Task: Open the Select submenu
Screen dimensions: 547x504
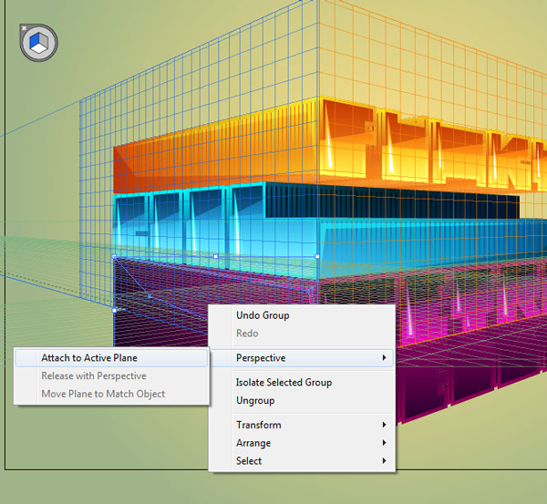Action: pos(302,461)
